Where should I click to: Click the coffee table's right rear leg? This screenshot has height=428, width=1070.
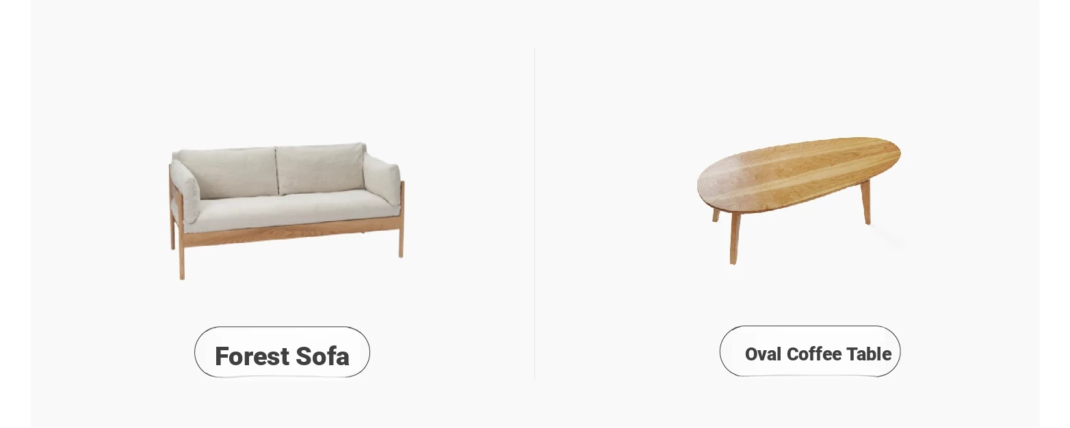coord(865,203)
